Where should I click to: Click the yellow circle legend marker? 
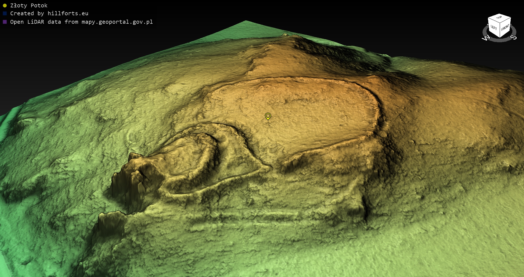[5, 5]
